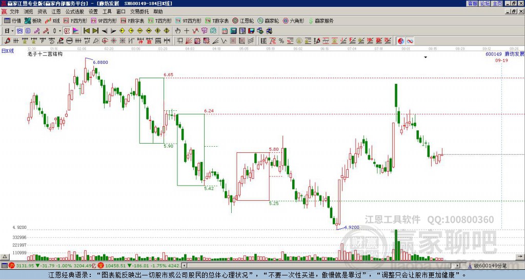This screenshot has height=280, width=525.
Task: Select the triangle angle drawing tool
Action: coord(96,41)
